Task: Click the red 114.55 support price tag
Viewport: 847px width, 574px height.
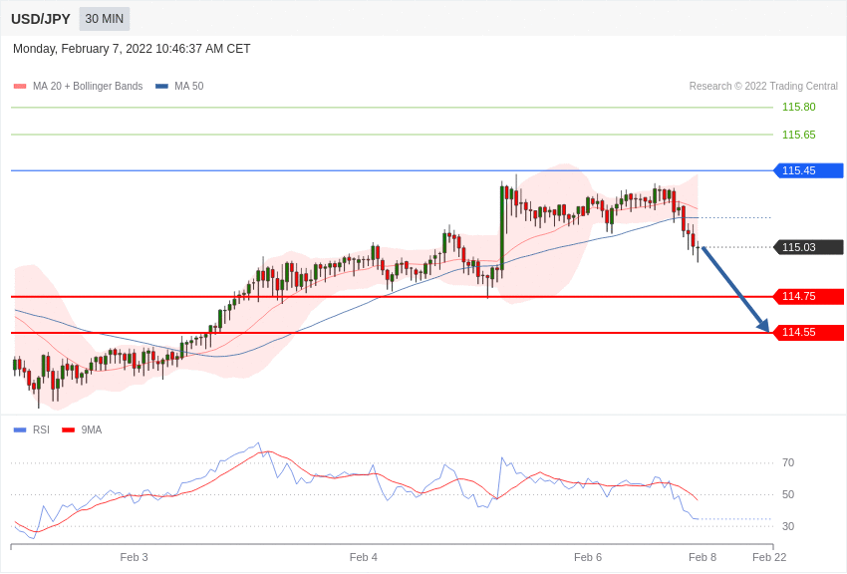Action: point(809,333)
